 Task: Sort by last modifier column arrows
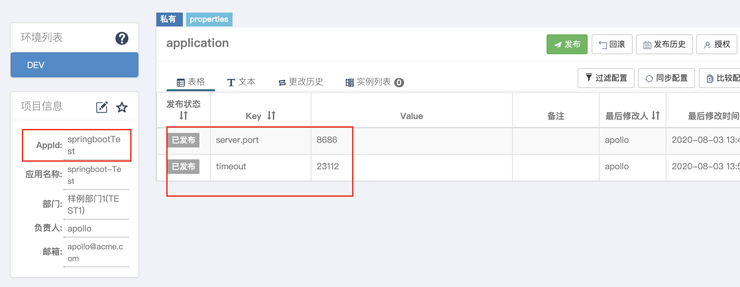[656, 115]
